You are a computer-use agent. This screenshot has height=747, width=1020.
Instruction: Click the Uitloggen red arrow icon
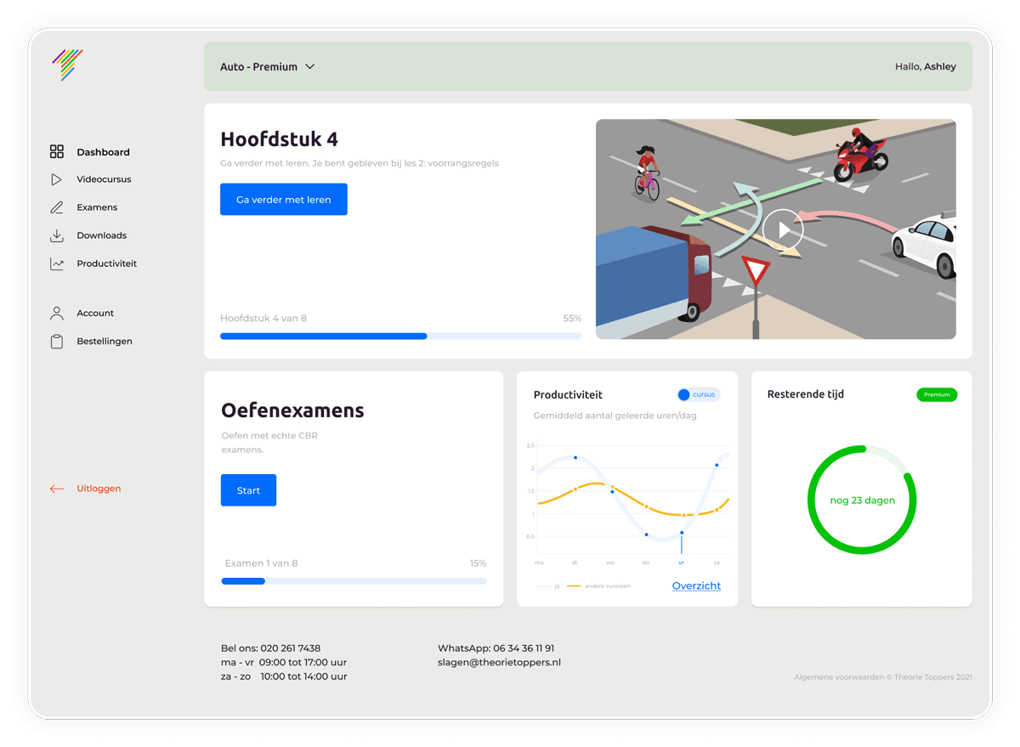pyautogui.click(x=57, y=489)
